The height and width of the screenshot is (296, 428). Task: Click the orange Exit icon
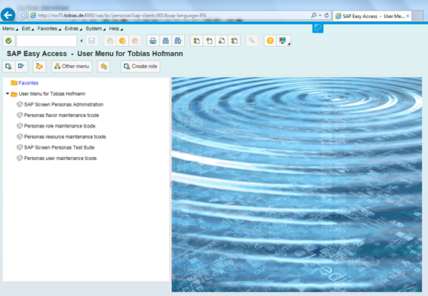(122, 41)
